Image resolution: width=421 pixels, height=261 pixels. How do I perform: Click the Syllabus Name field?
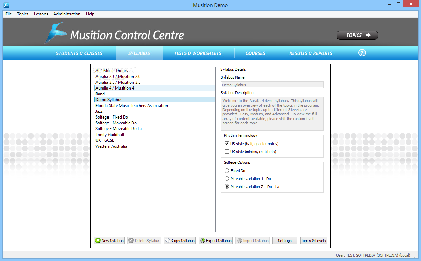click(272, 85)
